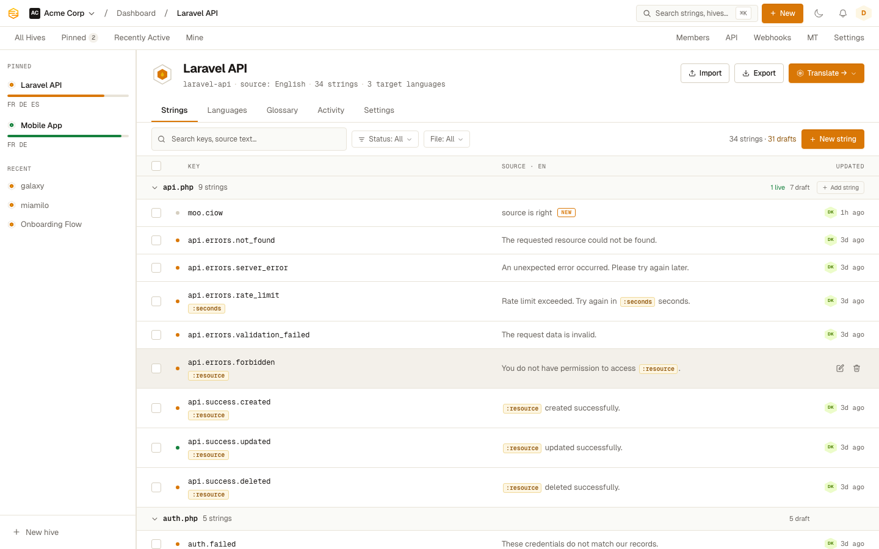
Task: Click the Import button
Action: (x=705, y=73)
